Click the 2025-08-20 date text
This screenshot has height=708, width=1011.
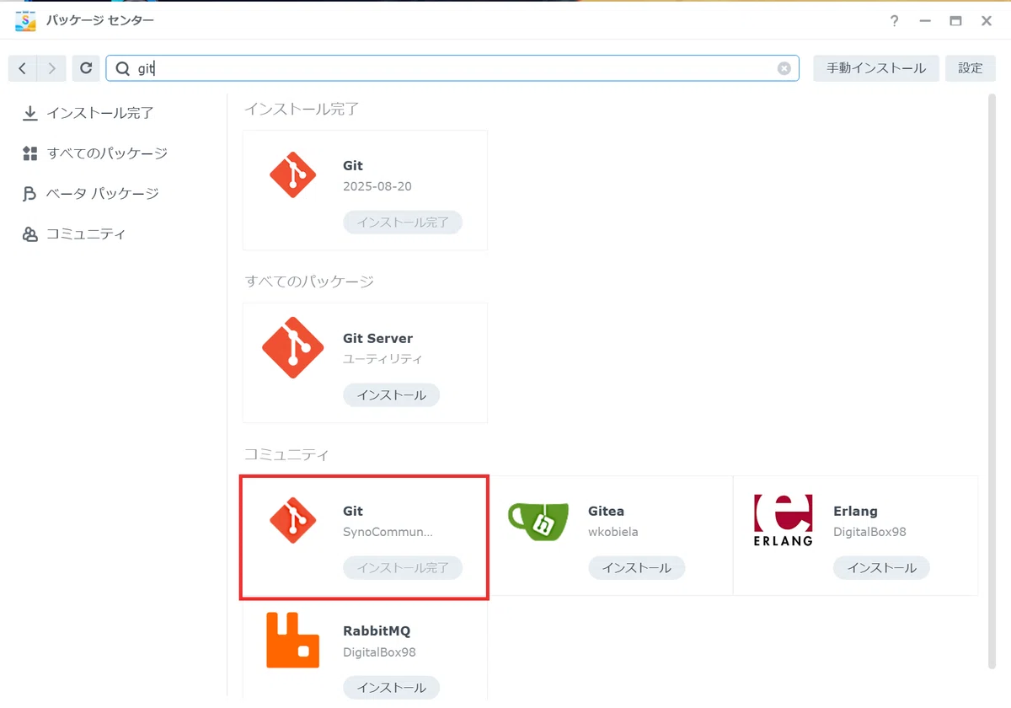pyautogui.click(x=377, y=186)
